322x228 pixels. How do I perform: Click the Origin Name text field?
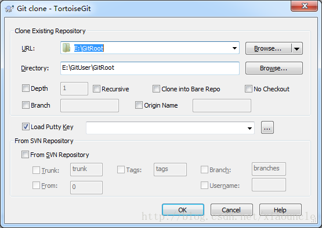pyautogui.click(x=222, y=105)
